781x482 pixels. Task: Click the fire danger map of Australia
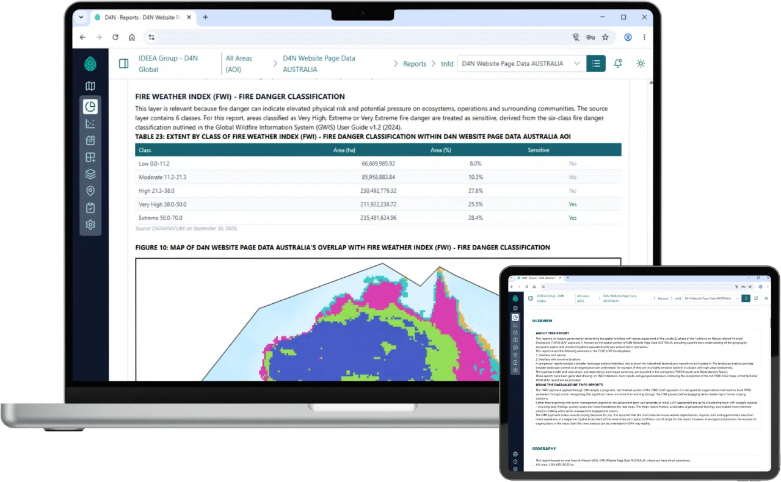point(378,320)
